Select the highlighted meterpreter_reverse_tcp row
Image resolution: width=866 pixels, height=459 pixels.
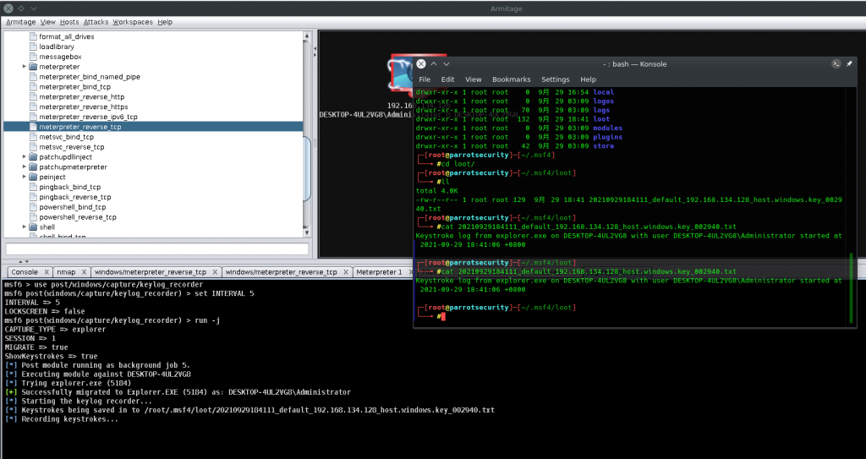(153, 127)
